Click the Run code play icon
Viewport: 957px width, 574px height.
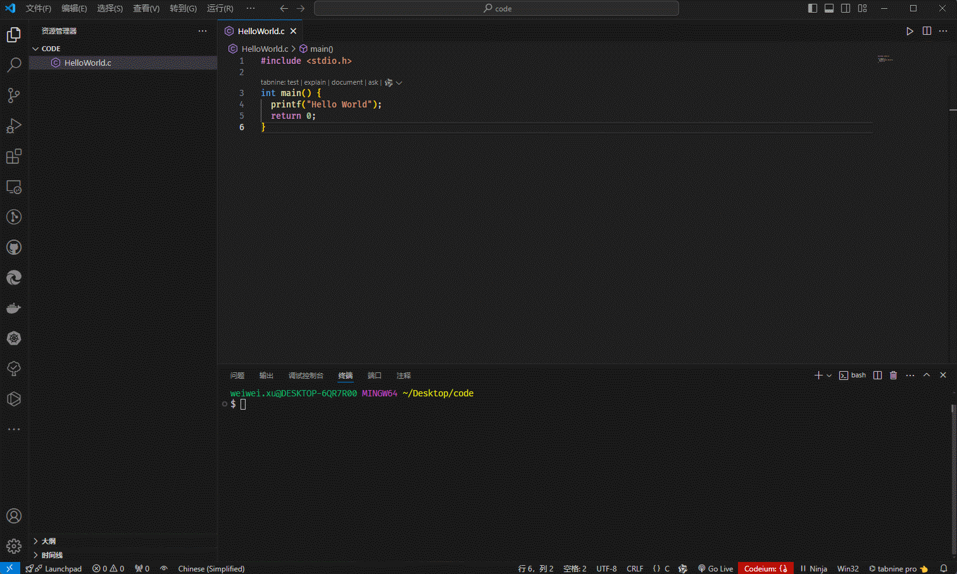pos(910,31)
